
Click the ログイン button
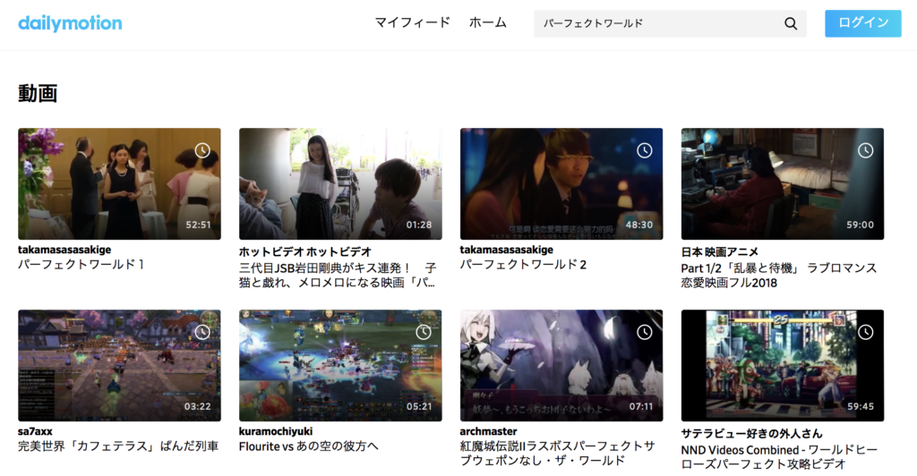863,23
